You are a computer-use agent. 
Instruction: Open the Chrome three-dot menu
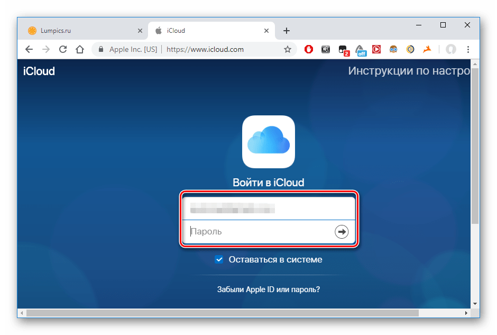click(468, 49)
